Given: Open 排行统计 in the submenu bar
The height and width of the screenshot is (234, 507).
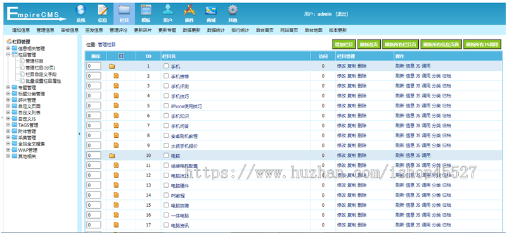Looking at the screenshot, I should coord(240,30).
